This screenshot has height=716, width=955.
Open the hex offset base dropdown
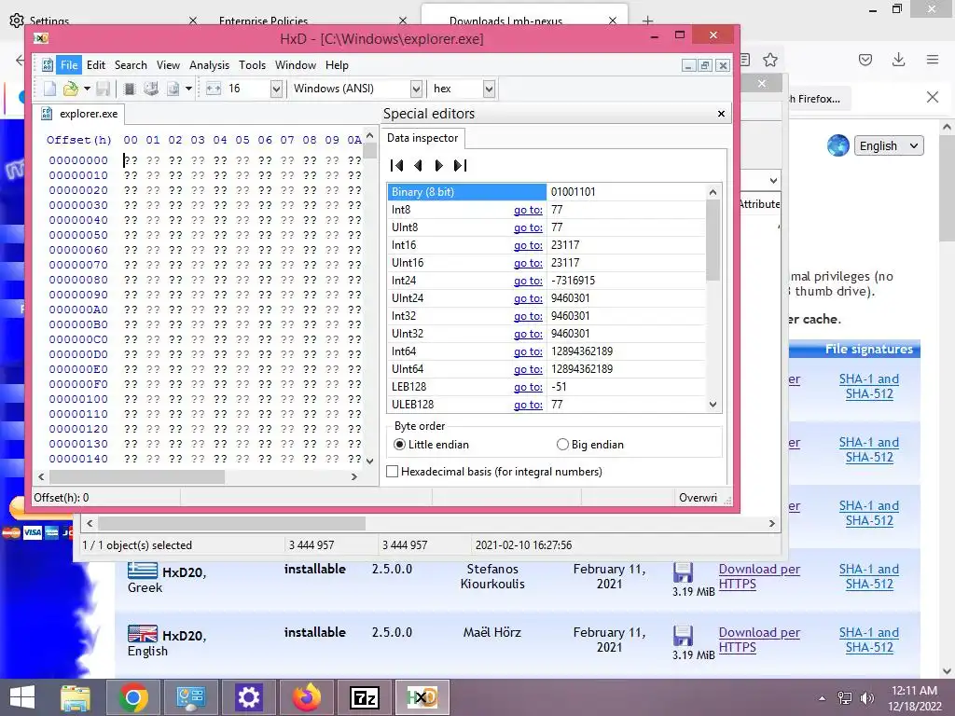(x=489, y=89)
